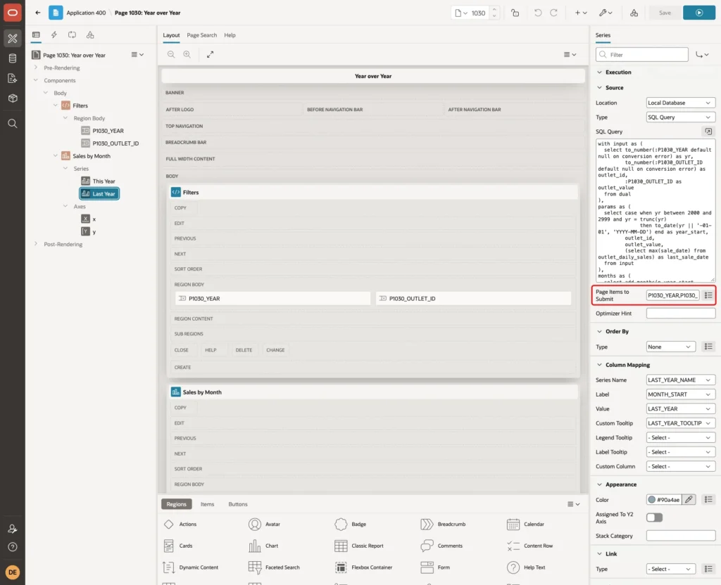Toggle Assigned To Y2 Axis switch
721x585 pixels.
(x=654, y=517)
